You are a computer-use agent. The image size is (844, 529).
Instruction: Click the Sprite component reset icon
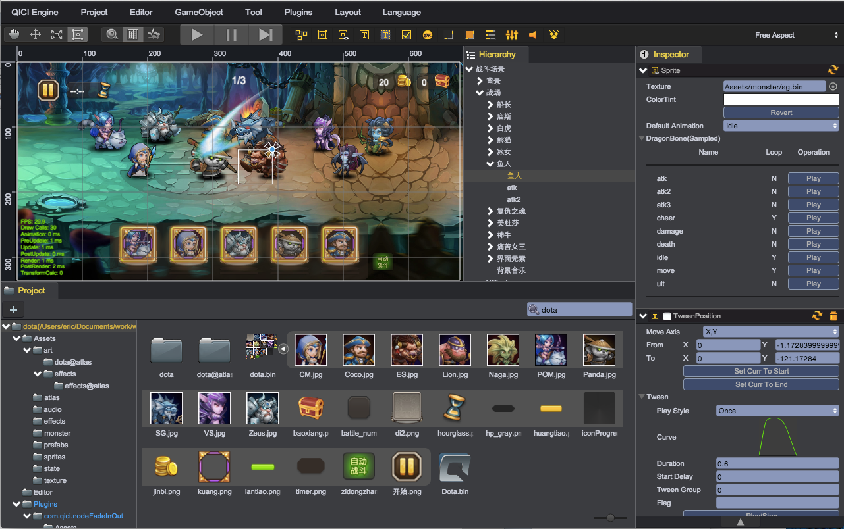833,70
